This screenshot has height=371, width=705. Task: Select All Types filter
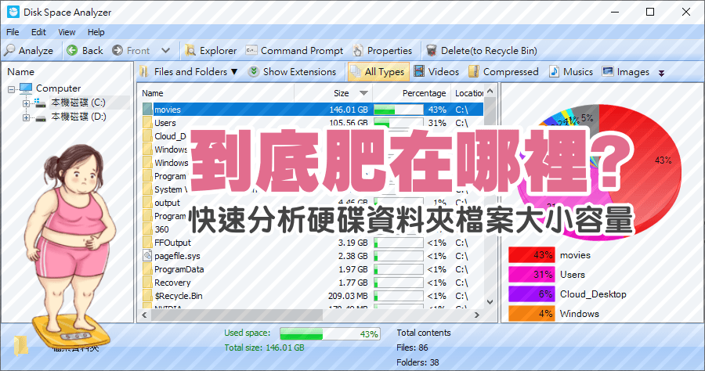point(378,72)
